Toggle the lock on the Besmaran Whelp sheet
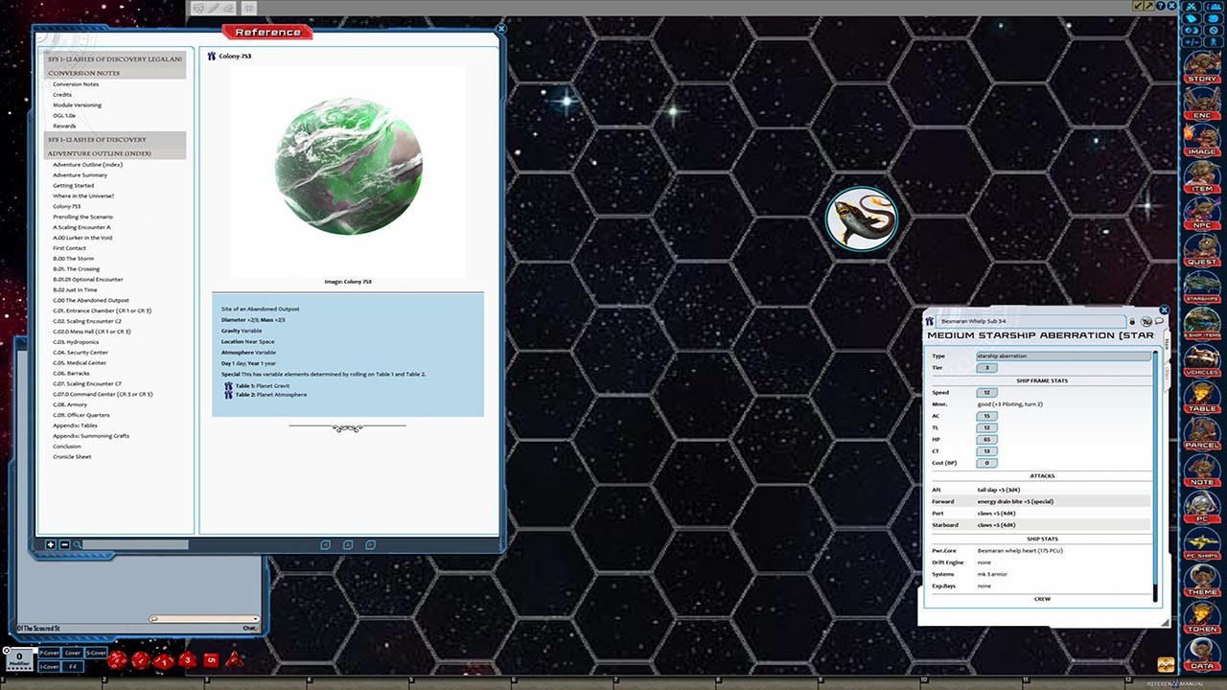 (x=1131, y=320)
